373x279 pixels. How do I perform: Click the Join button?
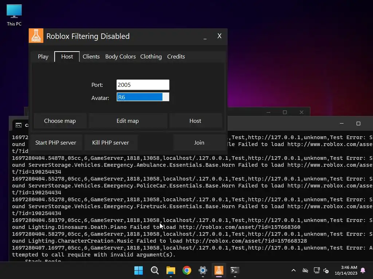[199, 142]
